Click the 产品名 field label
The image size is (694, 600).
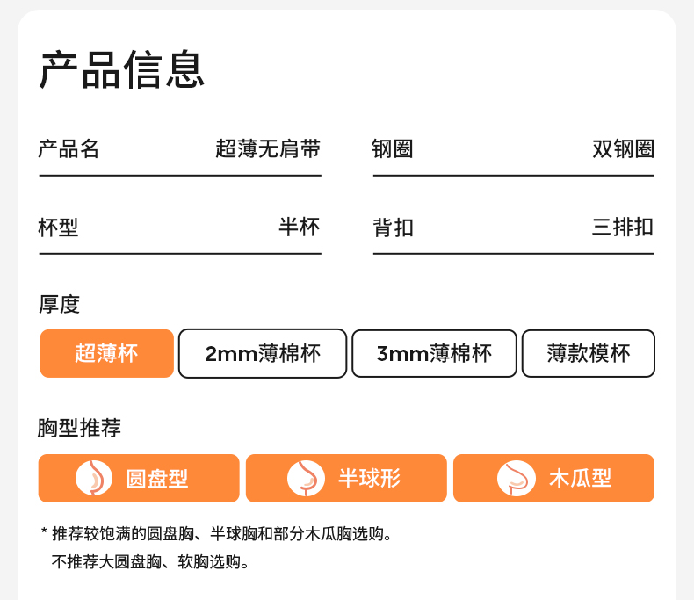click(69, 149)
